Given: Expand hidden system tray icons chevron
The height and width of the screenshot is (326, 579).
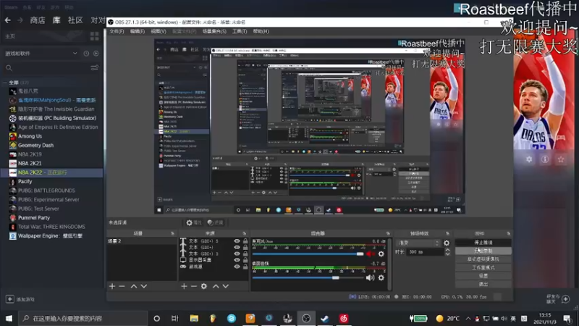Looking at the screenshot, I should click(x=468, y=318).
